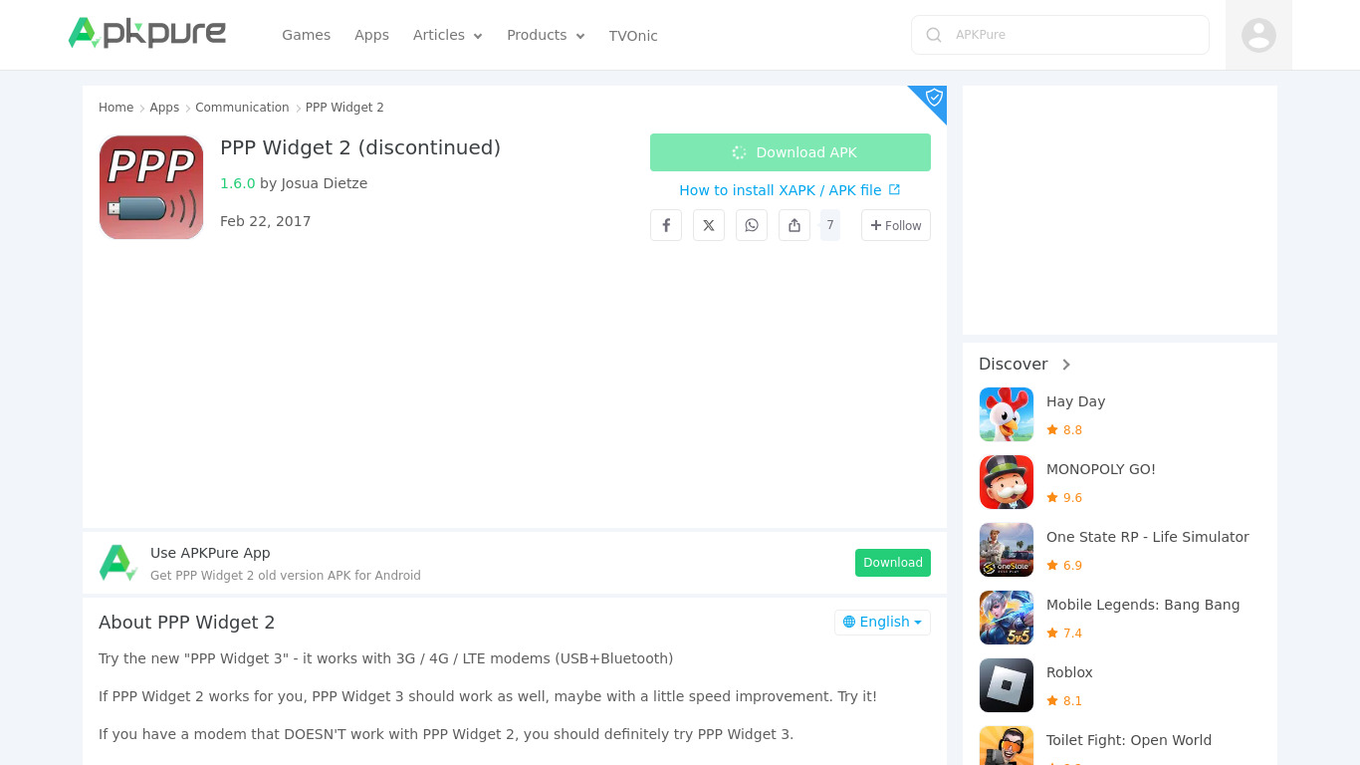Click the PPP Widget 2 breadcrumb
Image resolution: width=1360 pixels, height=765 pixels.
(344, 108)
